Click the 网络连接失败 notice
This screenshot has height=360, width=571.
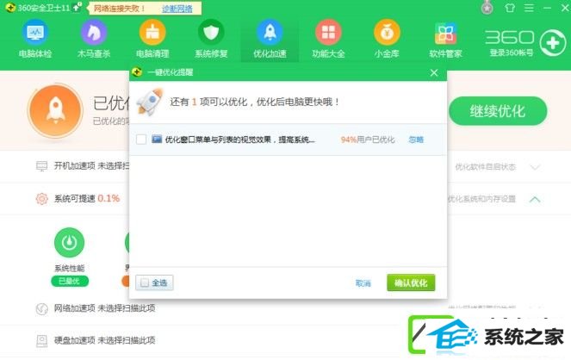click(119, 9)
